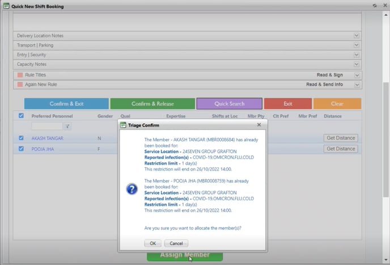This screenshot has height=265, width=390.
Task: Uncheck the AKASH TANGAR row checkbox
Action: (x=21, y=138)
